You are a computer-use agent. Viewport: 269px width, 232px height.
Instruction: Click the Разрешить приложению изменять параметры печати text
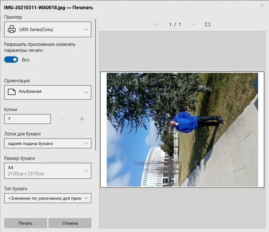click(x=40, y=47)
